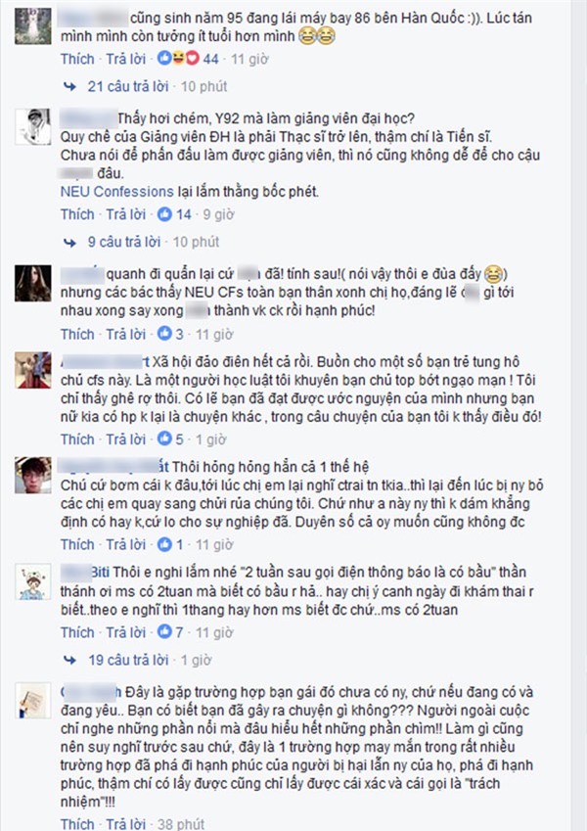
Task: Open avatar of the 'Thôi hồng hồng' commenter
Action: click(33, 475)
